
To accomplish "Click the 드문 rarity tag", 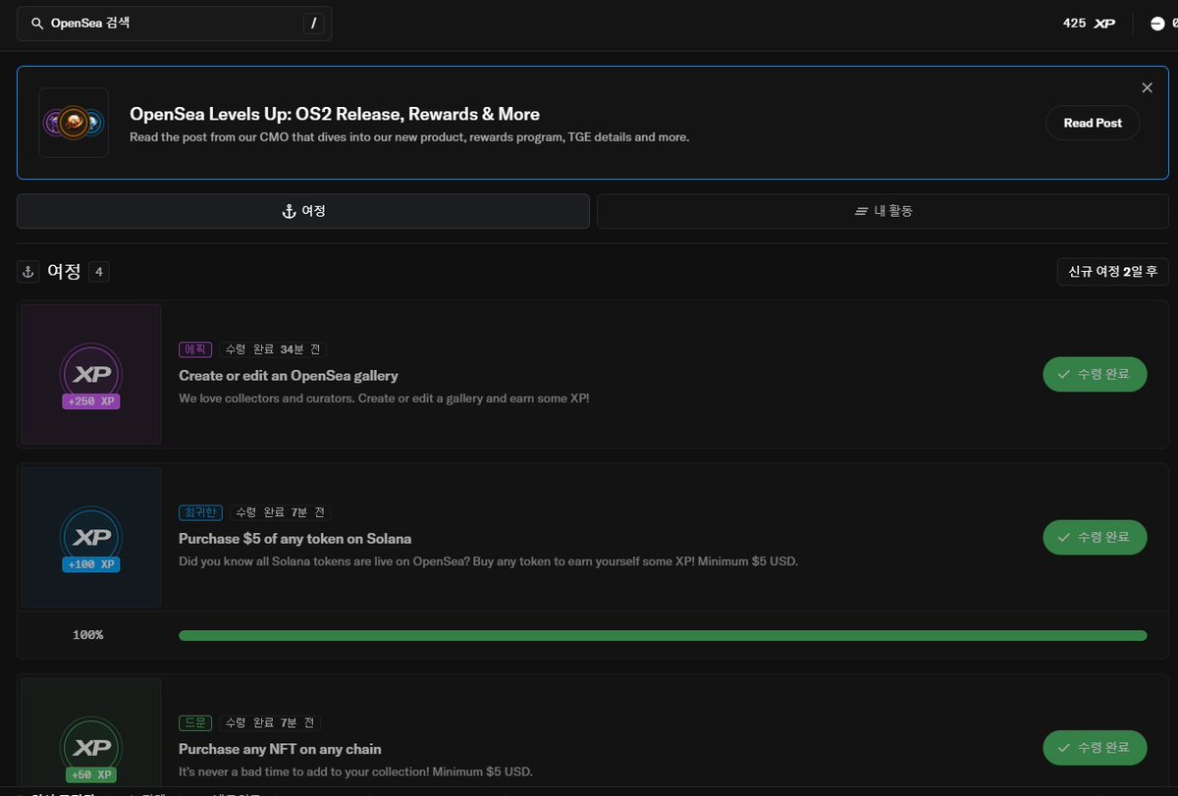I will pos(195,722).
